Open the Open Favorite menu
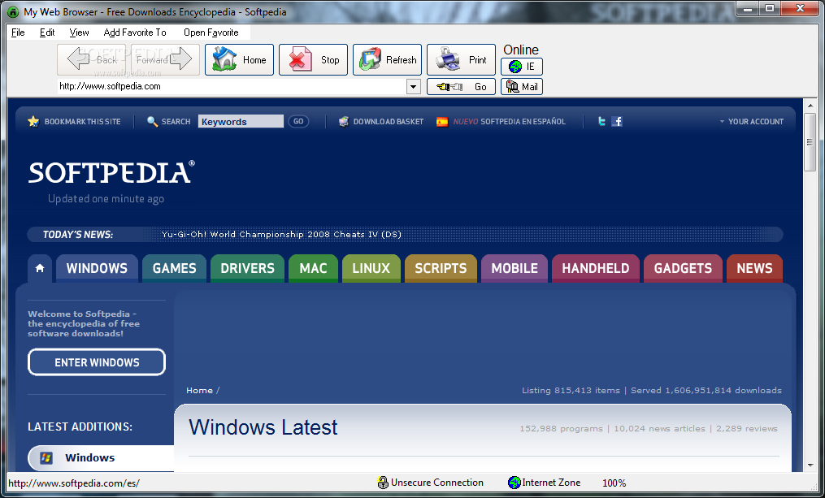 [x=211, y=32]
